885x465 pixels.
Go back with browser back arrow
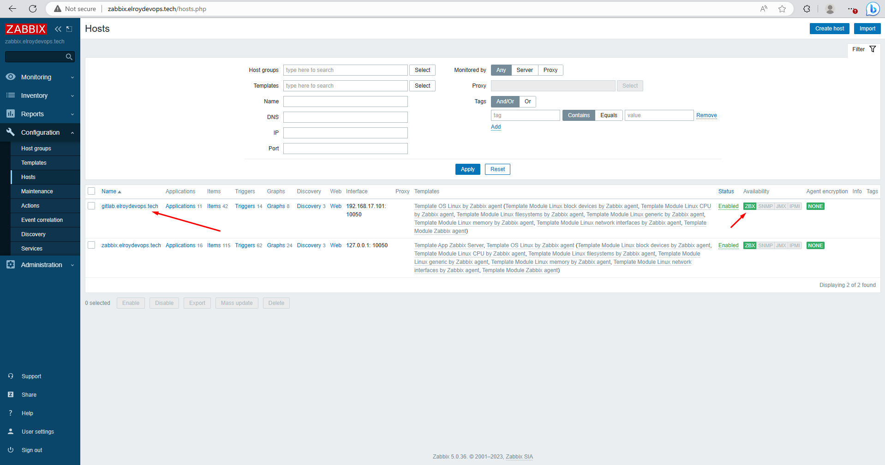[12, 9]
